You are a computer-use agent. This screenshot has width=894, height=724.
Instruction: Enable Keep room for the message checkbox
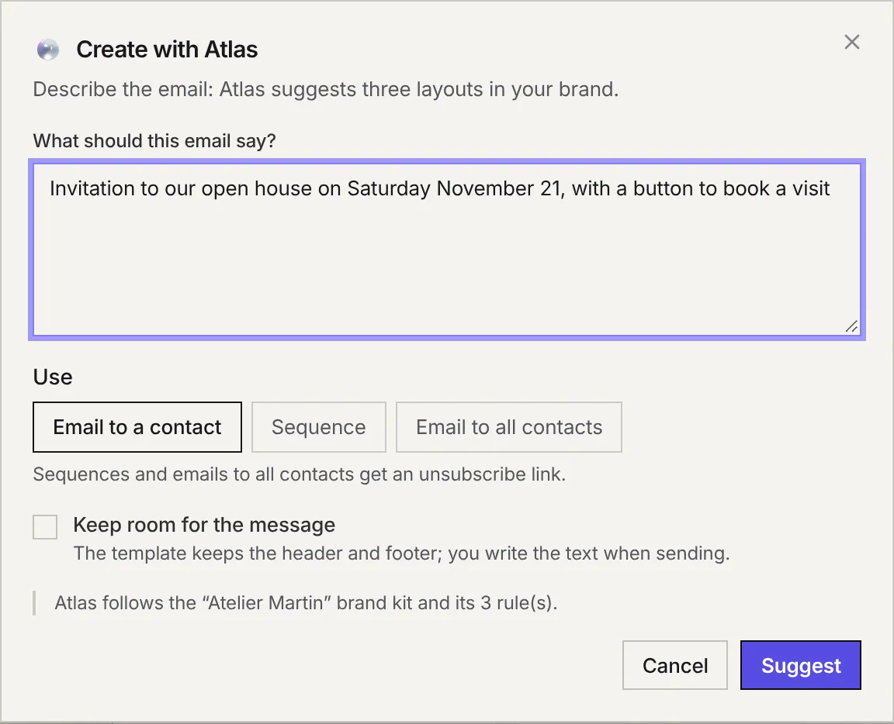point(45,527)
